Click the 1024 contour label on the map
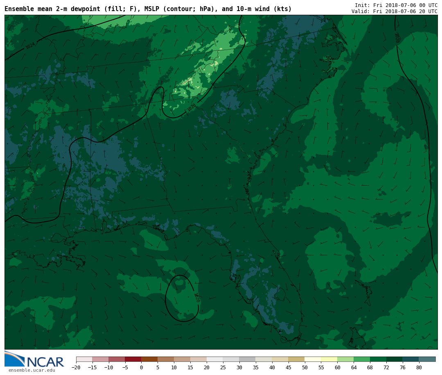The height and width of the screenshot is (375, 442). point(30,45)
